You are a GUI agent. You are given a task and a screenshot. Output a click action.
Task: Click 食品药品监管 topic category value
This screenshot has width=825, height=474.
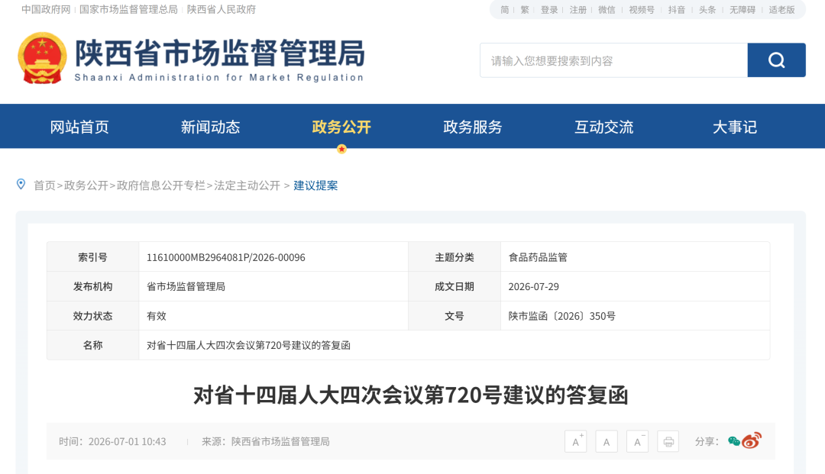coord(538,257)
